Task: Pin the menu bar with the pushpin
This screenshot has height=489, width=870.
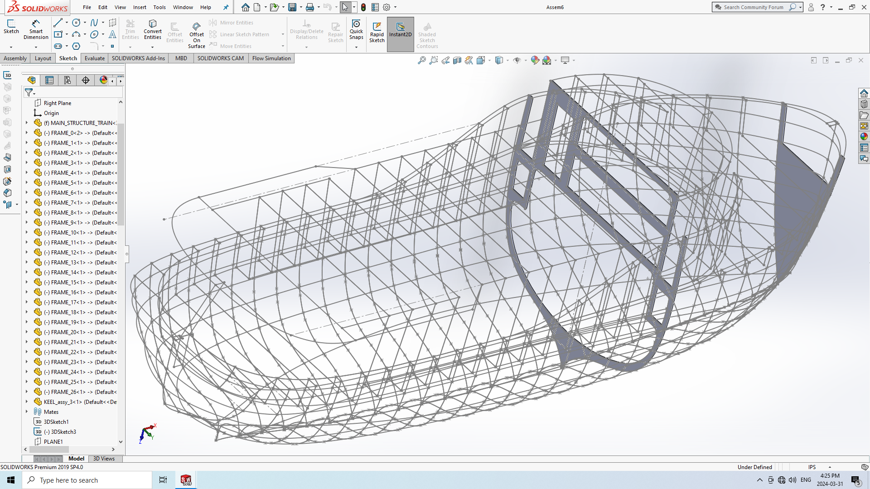Action: point(226,7)
